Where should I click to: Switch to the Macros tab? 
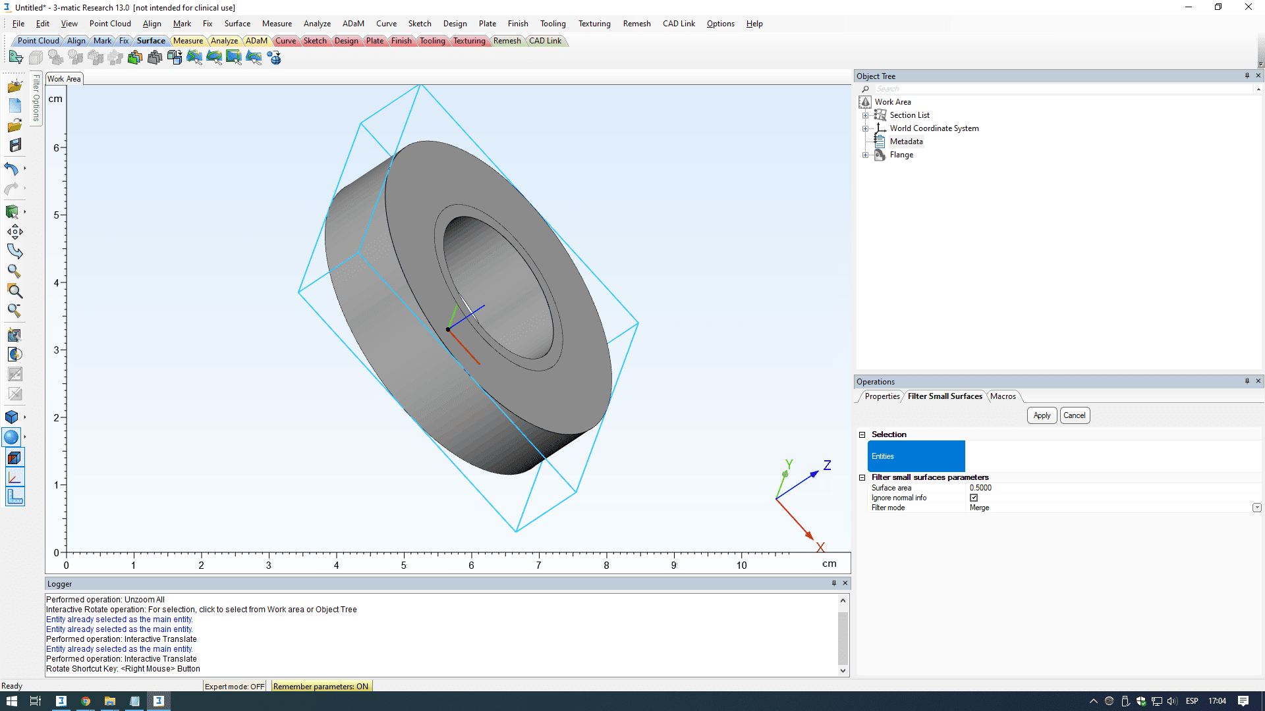1003,396
